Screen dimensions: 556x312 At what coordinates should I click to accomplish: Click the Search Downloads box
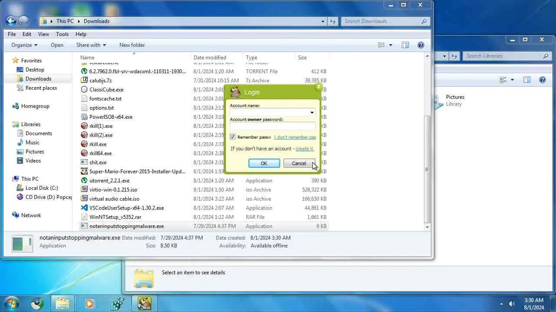[x=385, y=21]
